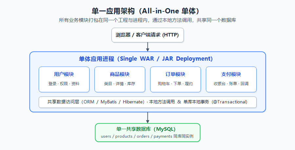Viewport: 295px width, 150px height.
Task: Click the text 类目 · 详情 · 库存
Action: (x=120, y=84)
